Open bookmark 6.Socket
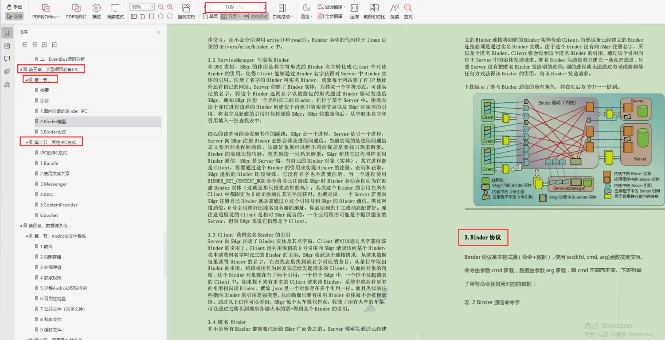Image resolution: width=665 pixels, height=340 pixels. point(46,215)
